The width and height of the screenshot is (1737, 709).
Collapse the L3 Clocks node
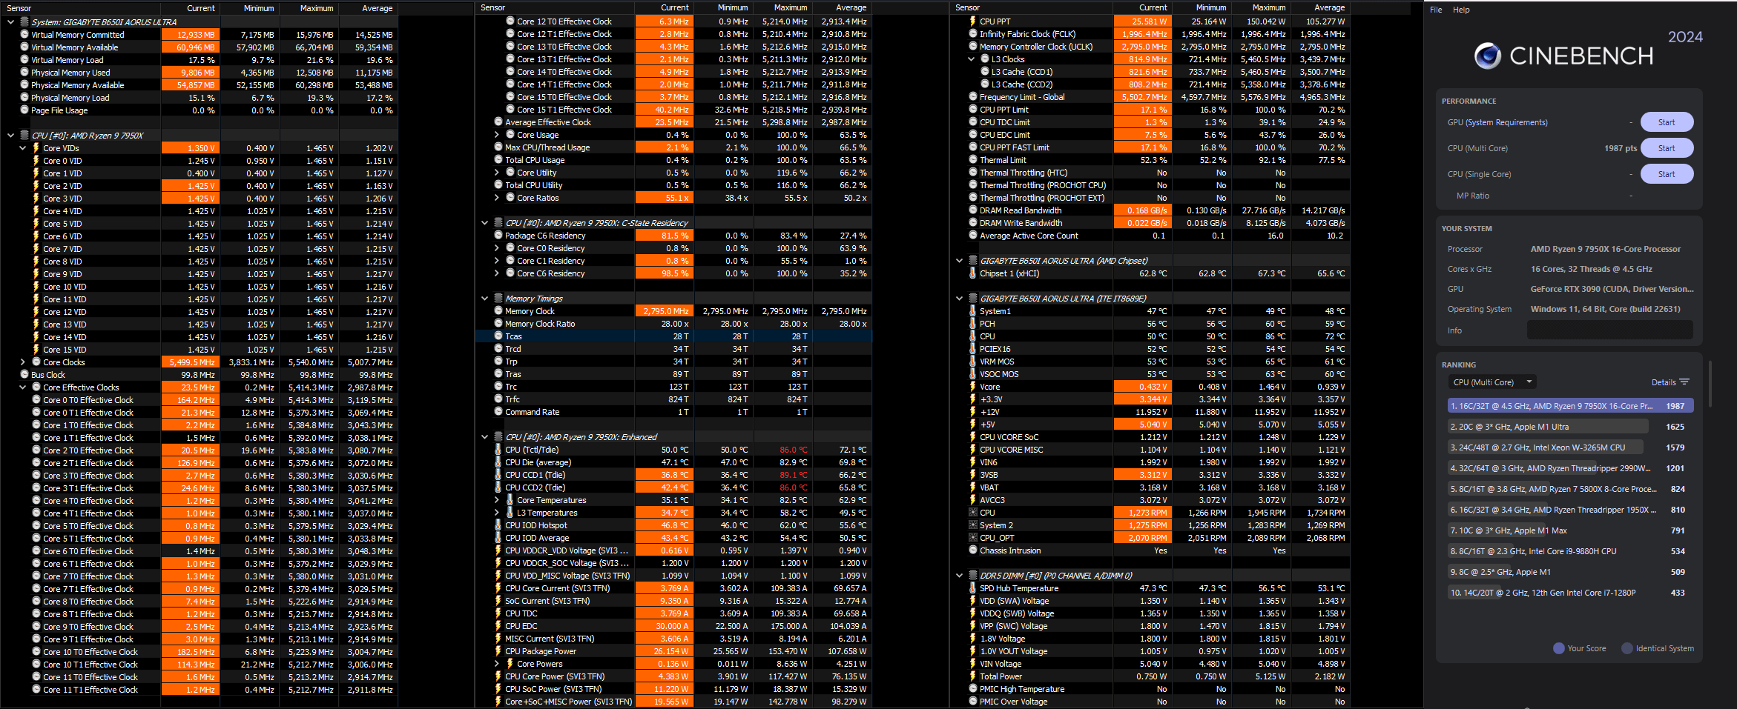click(x=972, y=59)
